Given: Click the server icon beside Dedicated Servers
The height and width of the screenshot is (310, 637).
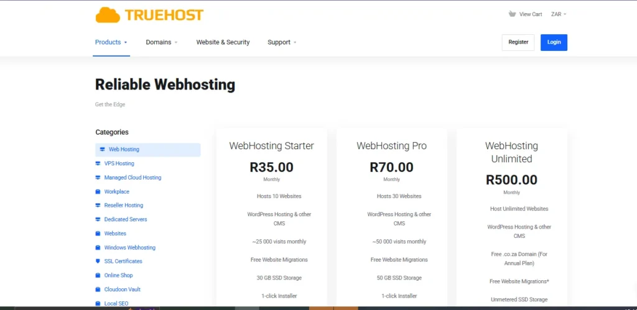Looking at the screenshot, I should click(x=98, y=219).
